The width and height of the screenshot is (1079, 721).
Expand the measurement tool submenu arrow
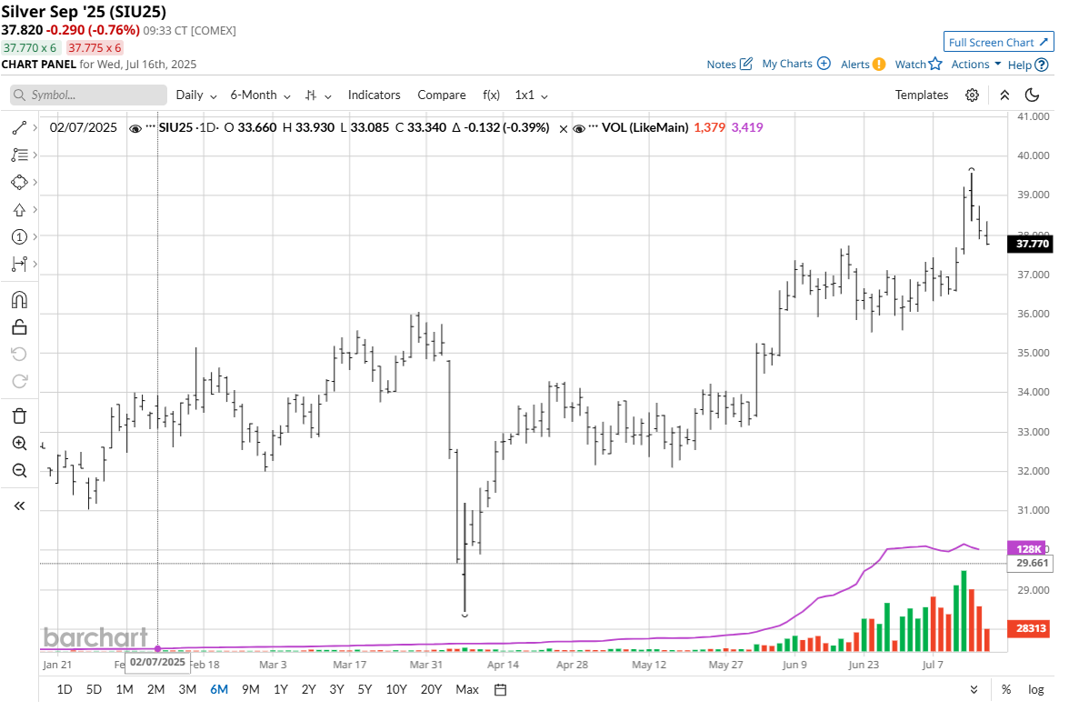[35, 264]
